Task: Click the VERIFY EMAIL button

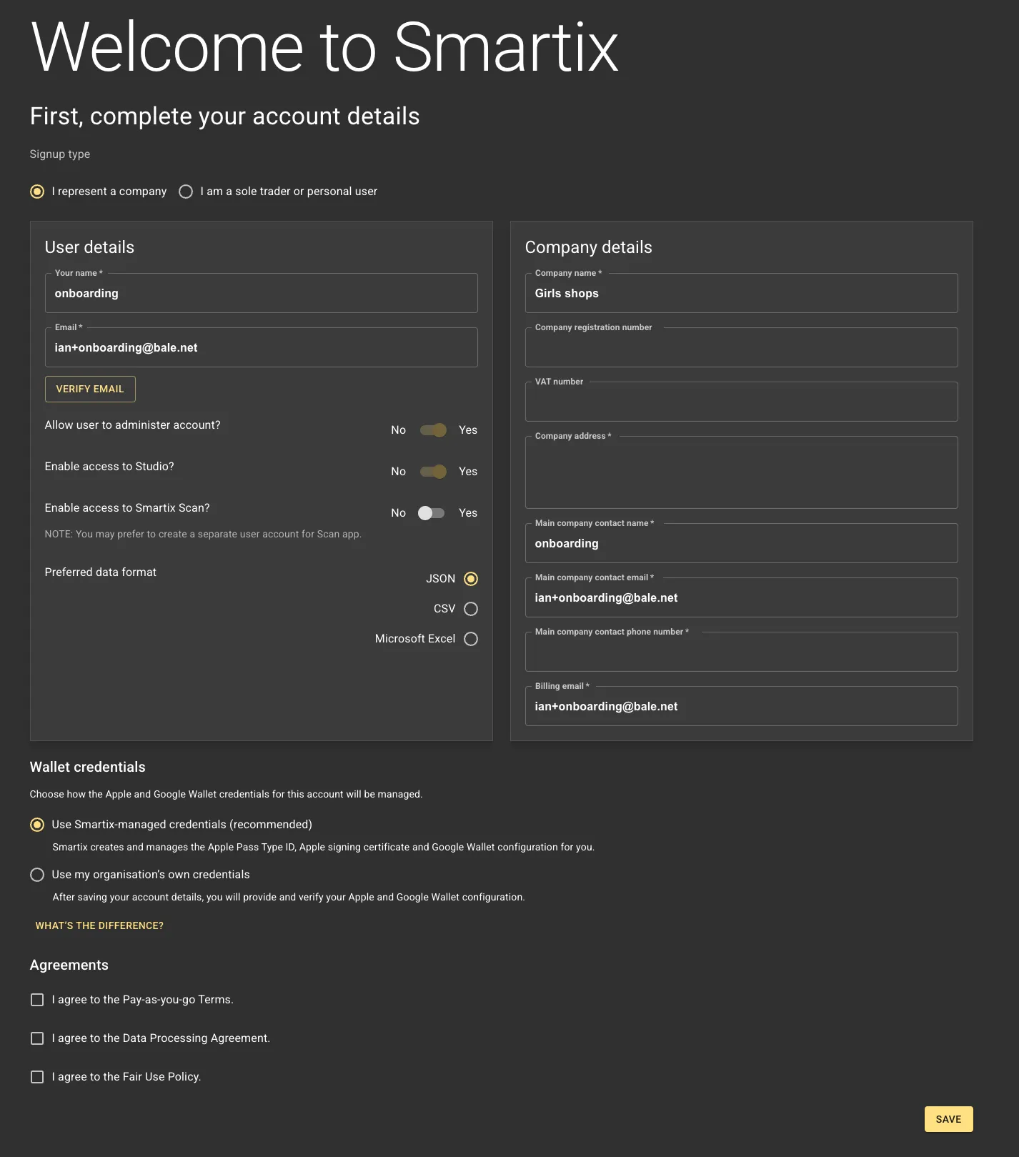Action: click(90, 389)
